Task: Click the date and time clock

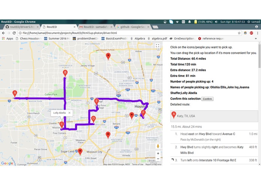Action: [x=232, y=22]
